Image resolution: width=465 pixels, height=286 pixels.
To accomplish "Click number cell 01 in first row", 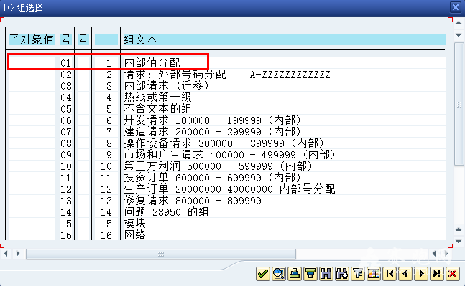I will [66, 63].
